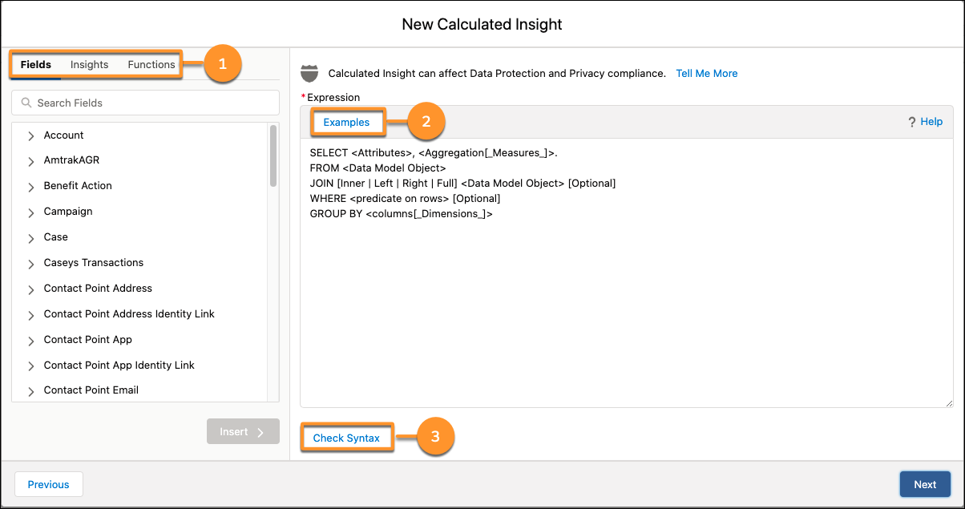Expand the Case chevron
965x509 pixels.
pos(31,237)
